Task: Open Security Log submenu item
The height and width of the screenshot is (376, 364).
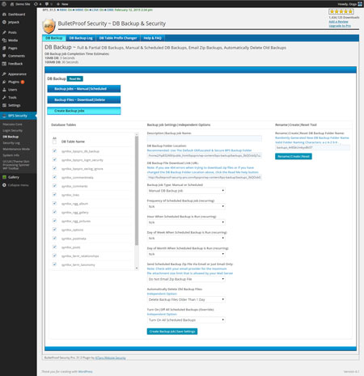Action: point(11,143)
